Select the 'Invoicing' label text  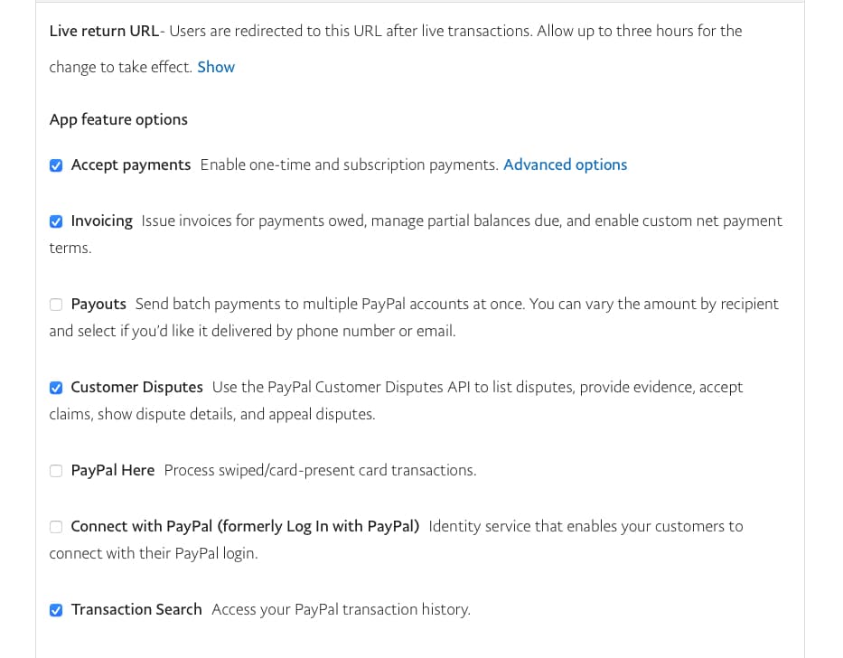101,221
